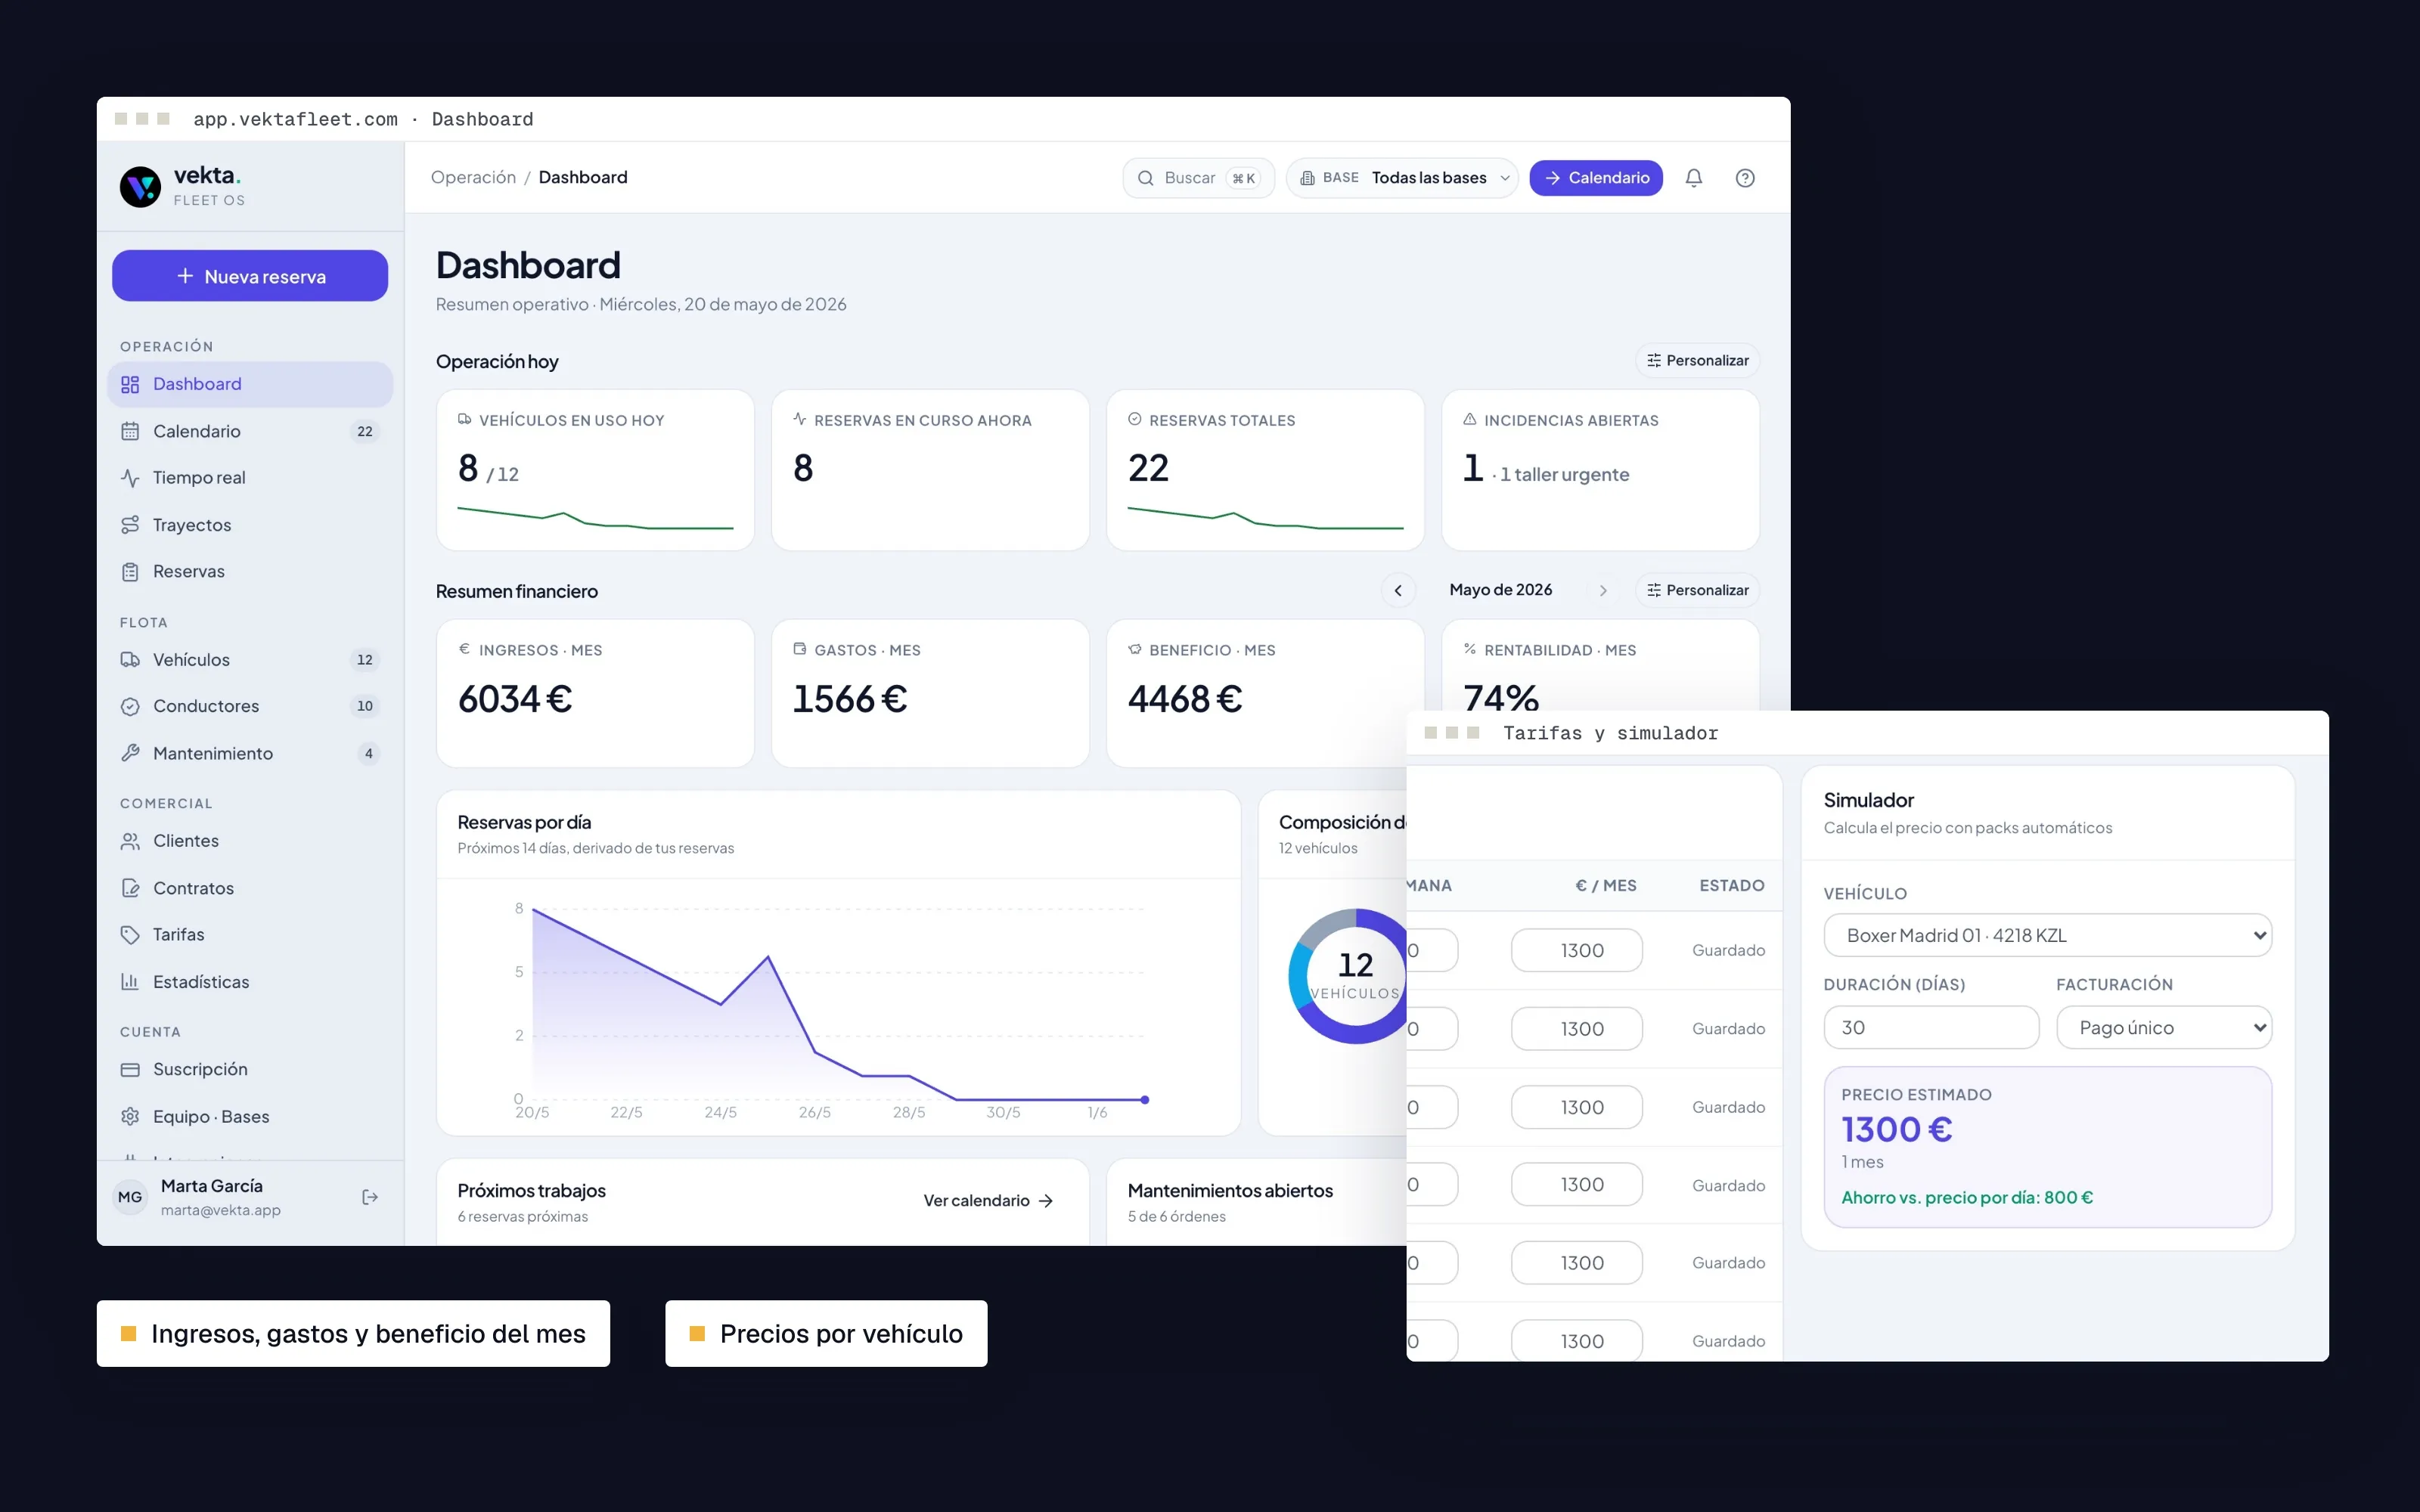
Task: Click the Tarifas tag icon
Action: [x=130, y=935]
